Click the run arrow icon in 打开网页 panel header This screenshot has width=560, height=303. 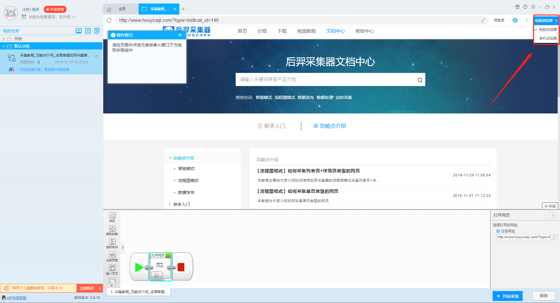pos(553,215)
